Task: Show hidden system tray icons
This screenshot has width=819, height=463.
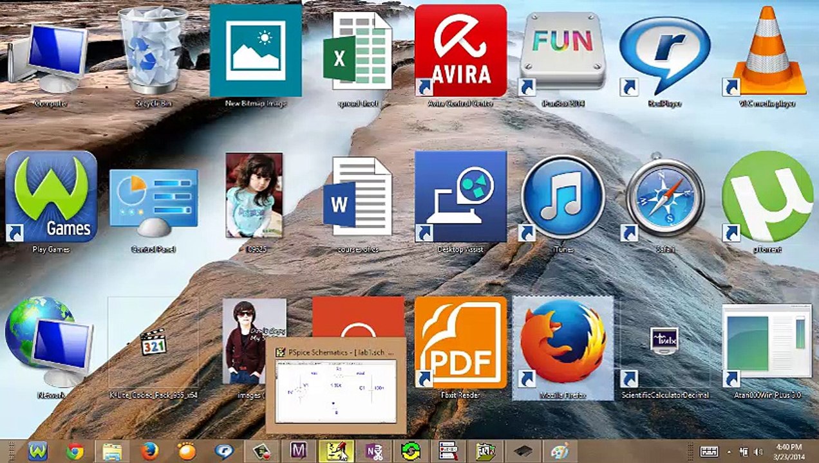Action: point(729,451)
